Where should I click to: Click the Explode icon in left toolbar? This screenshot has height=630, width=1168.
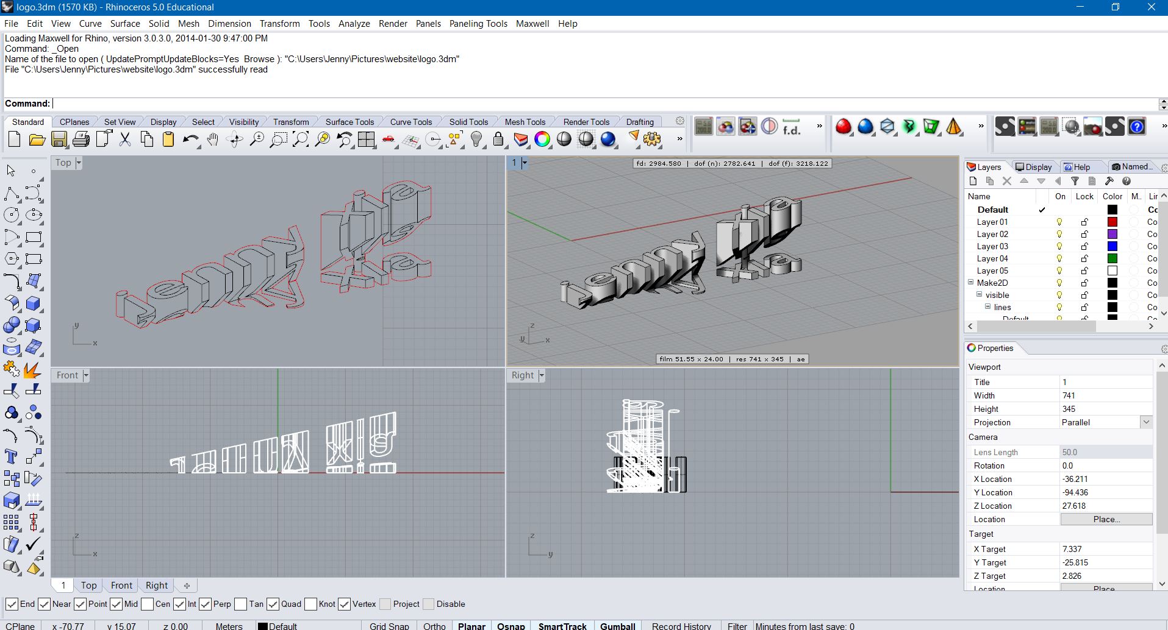point(34,369)
